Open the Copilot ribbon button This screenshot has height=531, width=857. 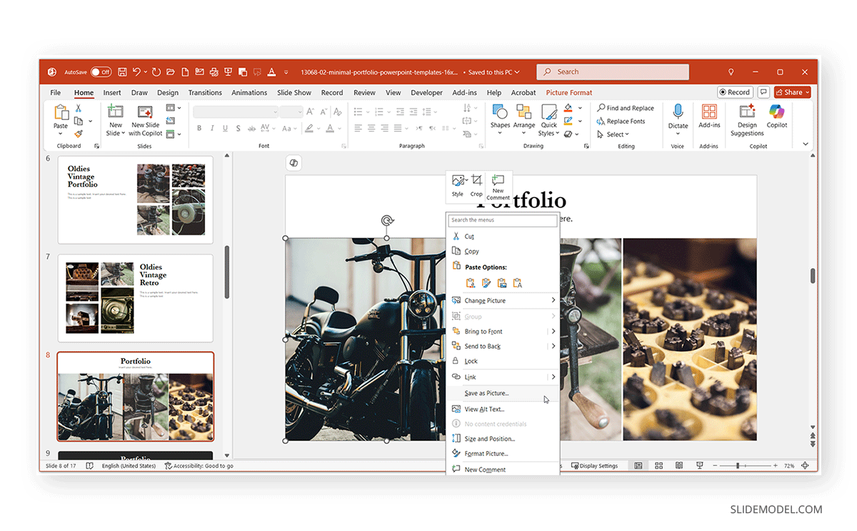tap(776, 116)
